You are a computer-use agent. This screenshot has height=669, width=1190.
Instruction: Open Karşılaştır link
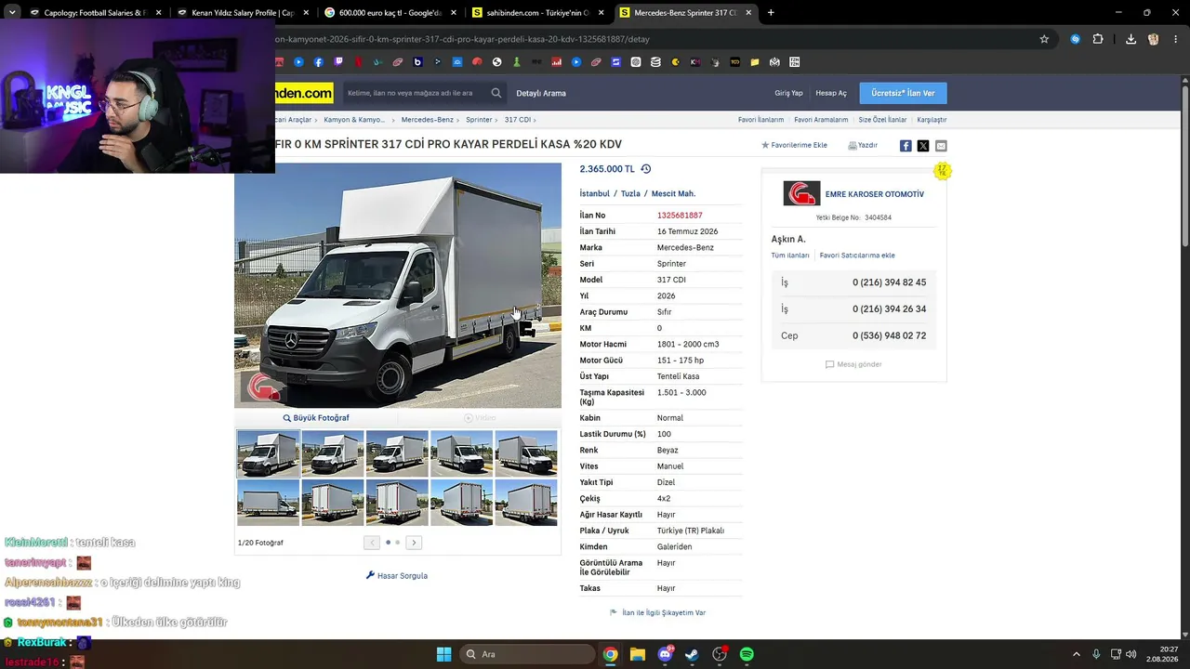click(x=932, y=120)
